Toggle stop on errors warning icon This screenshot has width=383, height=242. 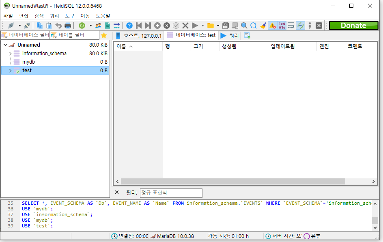coord(272,26)
